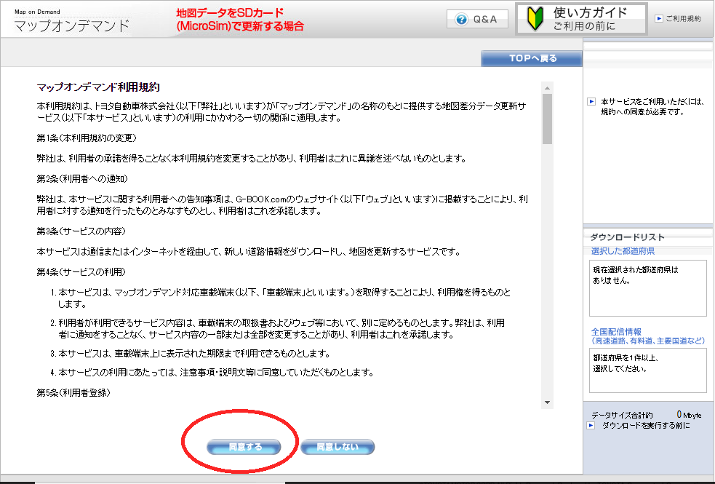Click arrow icon beside ダウンロードを実行する前に
Screen dimensions: 715x484
point(591,425)
